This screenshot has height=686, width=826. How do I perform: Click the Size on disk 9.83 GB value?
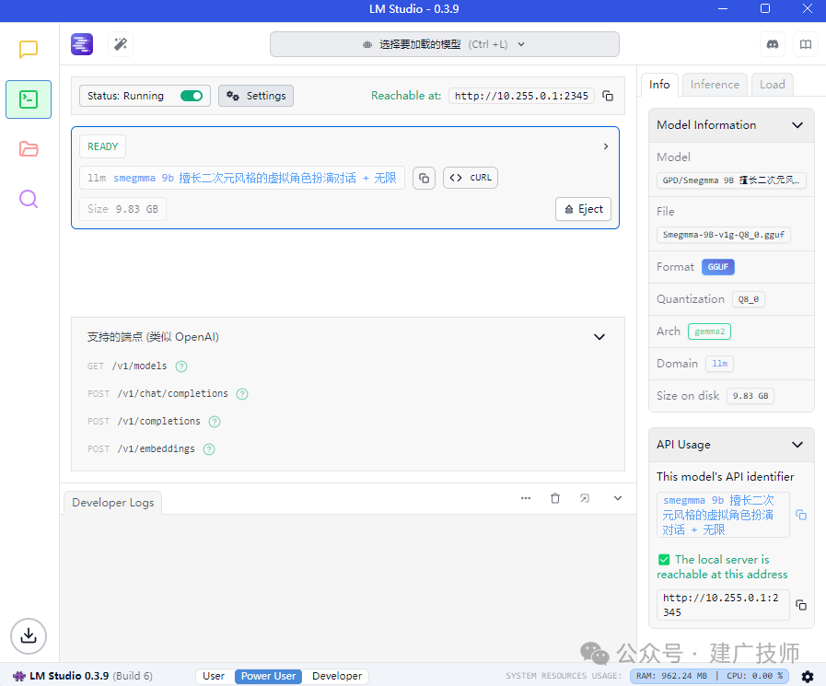coord(750,396)
